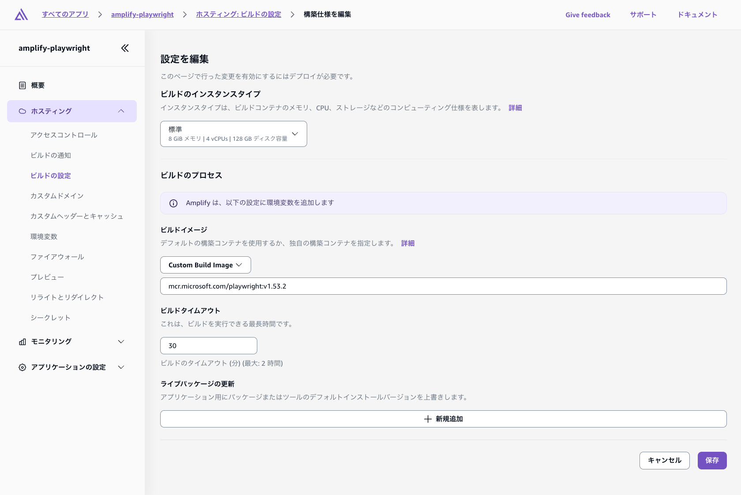
Task: Select ビルドの設定 in the sidebar
Action: pos(51,176)
